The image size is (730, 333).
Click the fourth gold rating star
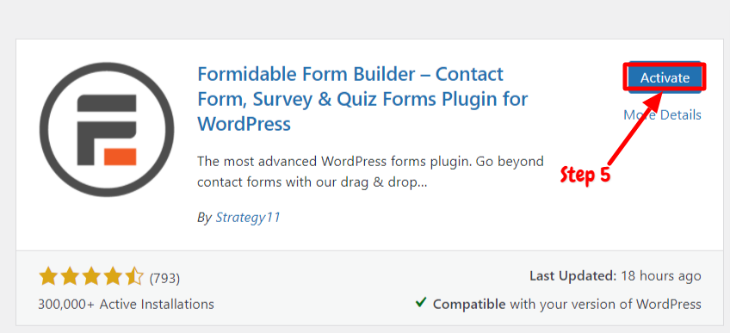pos(113,276)
